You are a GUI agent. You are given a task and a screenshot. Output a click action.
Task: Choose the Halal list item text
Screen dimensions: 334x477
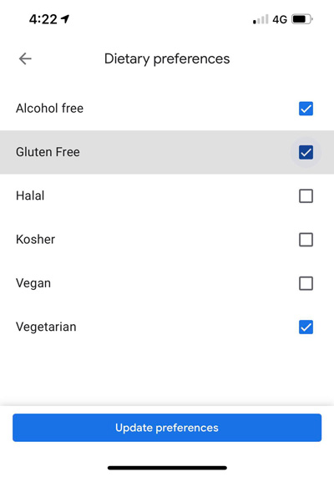30,195
